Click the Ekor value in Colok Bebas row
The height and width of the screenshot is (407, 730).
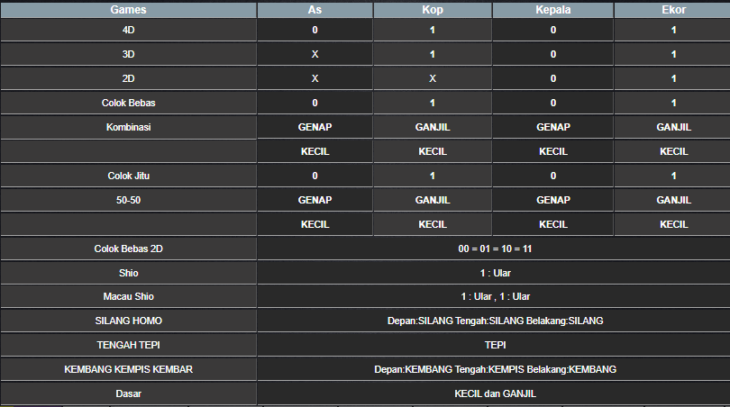coord(673,103)
